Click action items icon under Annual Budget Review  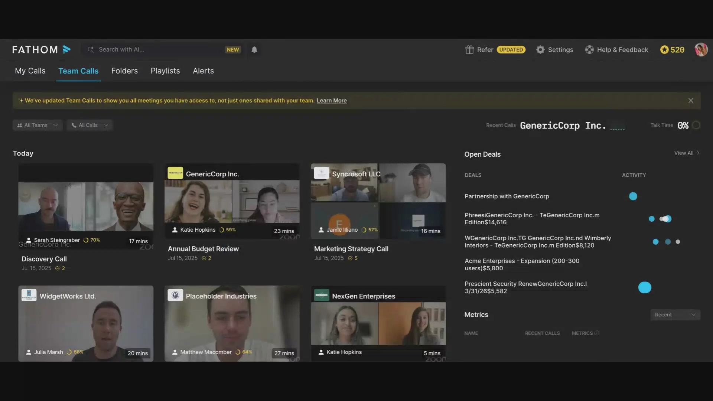(x=204, y=258)
